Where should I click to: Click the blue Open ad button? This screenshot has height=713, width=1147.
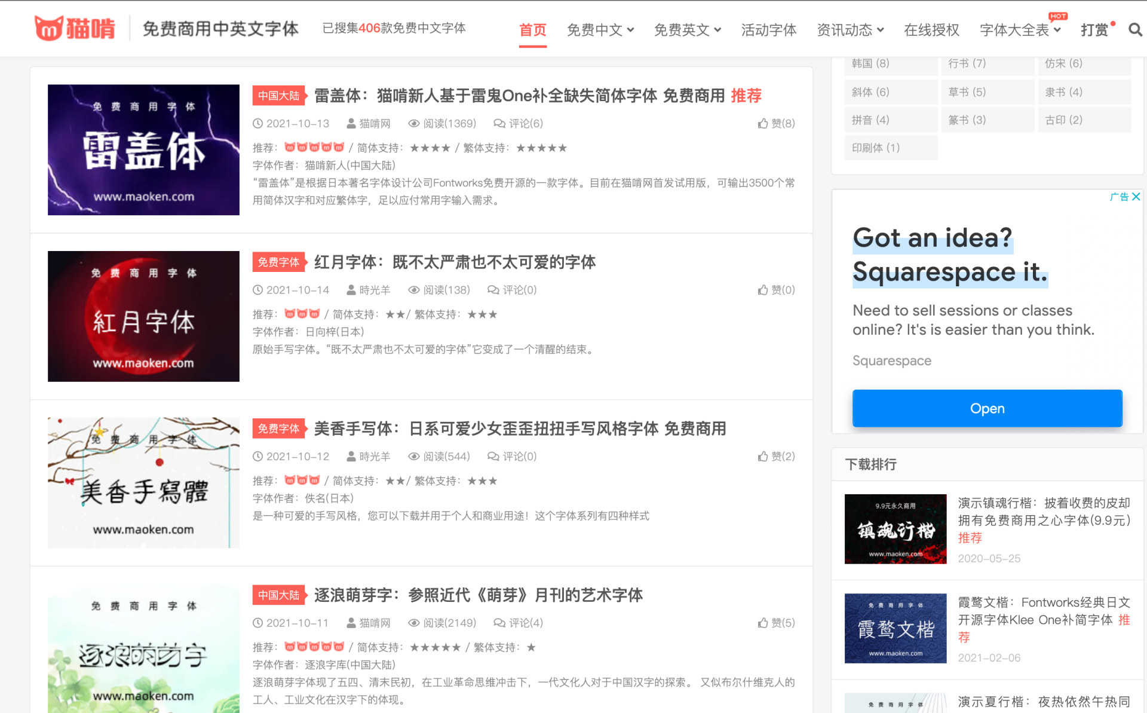pos(987,408)
